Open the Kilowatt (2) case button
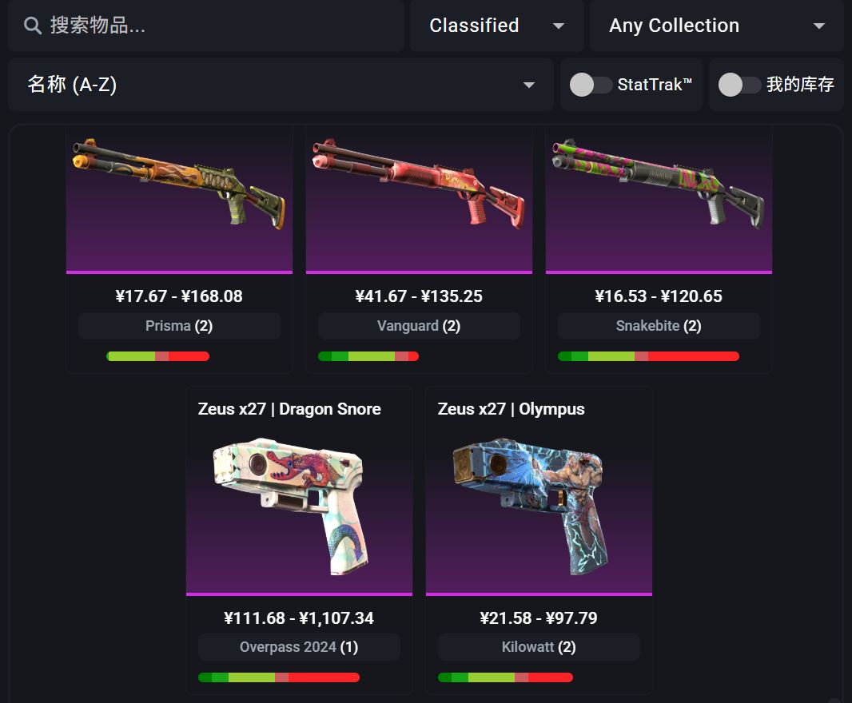852x703 pixels. 539,647
